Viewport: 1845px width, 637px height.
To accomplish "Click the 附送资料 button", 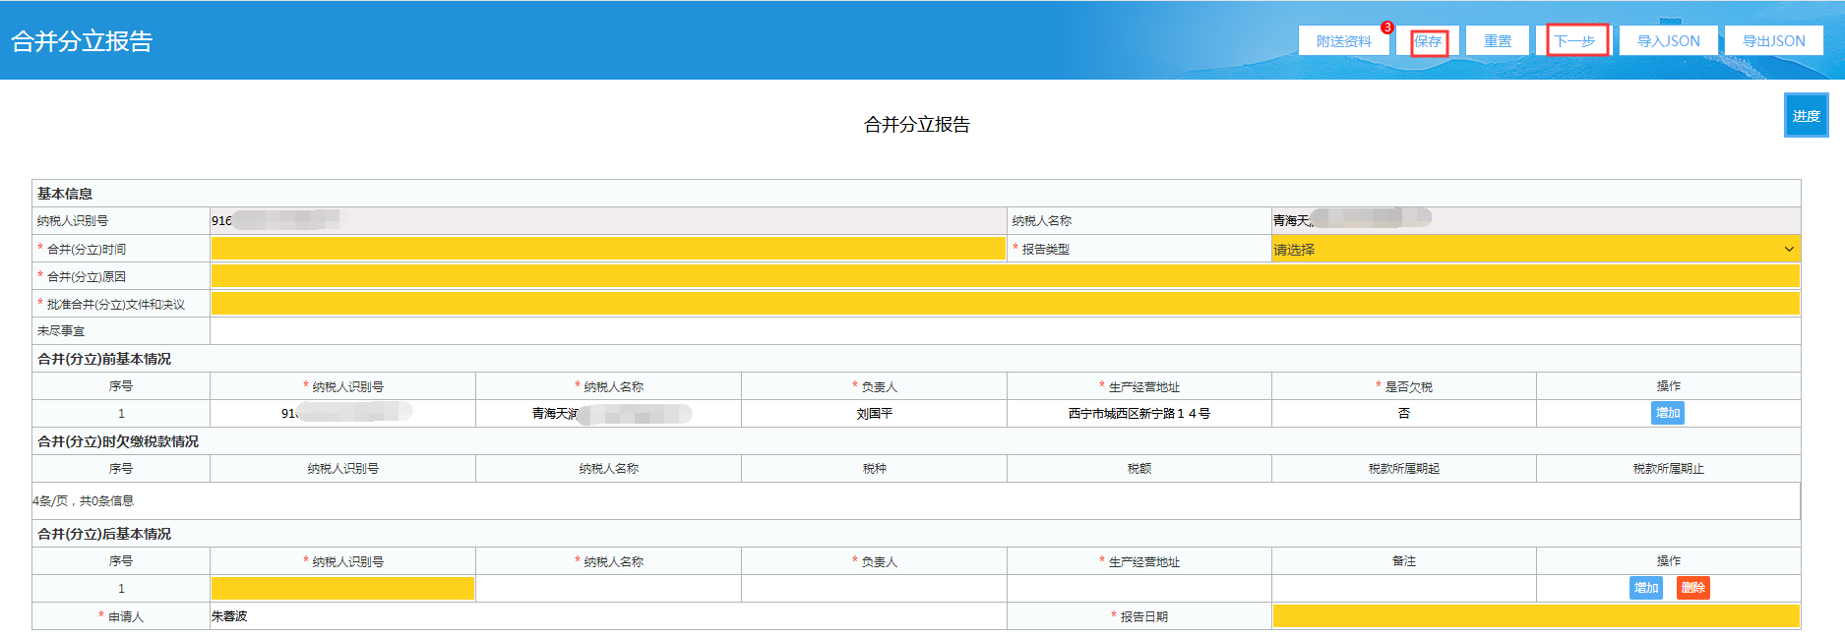I will (x=1343, y=40).
